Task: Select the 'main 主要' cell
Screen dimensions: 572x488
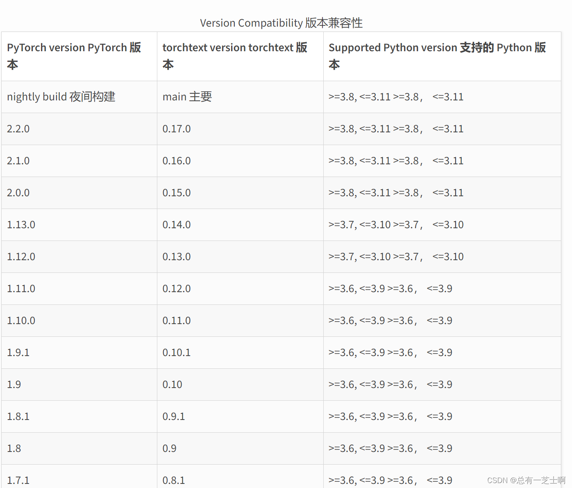Action: (240, 97)
